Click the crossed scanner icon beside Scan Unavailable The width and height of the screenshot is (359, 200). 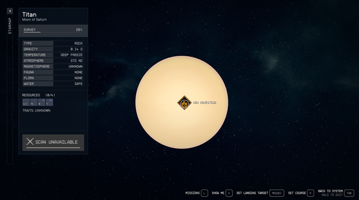click(30, 142)
